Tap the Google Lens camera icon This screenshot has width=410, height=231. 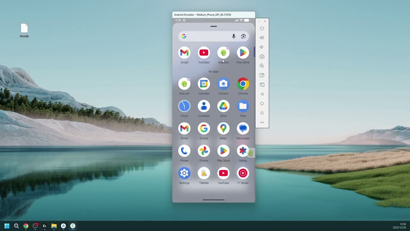[x=243, y=36]
